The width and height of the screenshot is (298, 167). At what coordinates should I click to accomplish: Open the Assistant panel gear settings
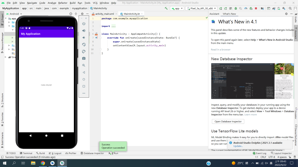[286, 14]
